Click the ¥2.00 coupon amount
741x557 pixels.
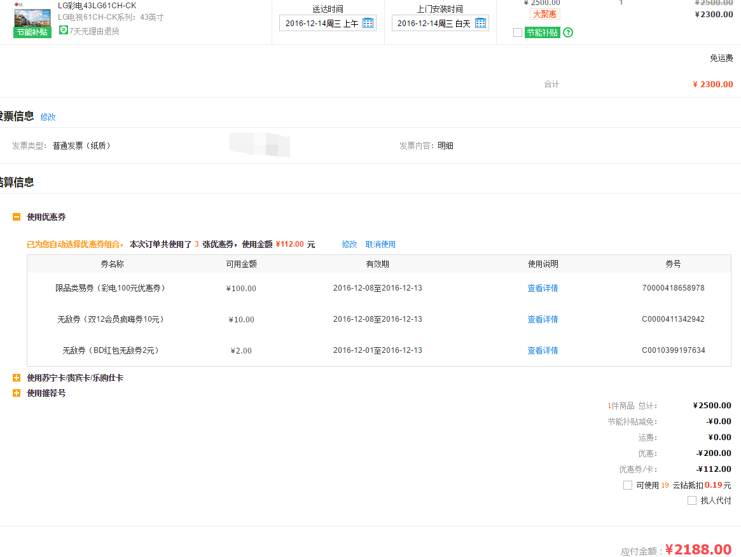point(241,351)
